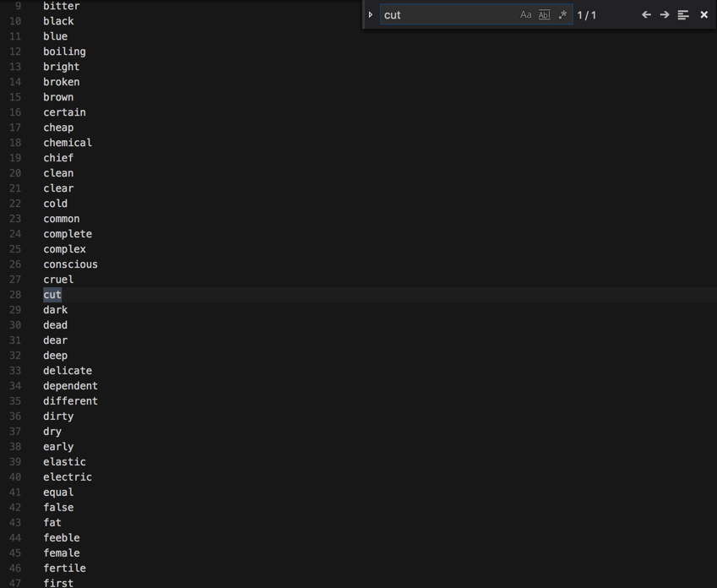Click the word 'certain'
Screen dimensions: 717x588
point(64,112)
